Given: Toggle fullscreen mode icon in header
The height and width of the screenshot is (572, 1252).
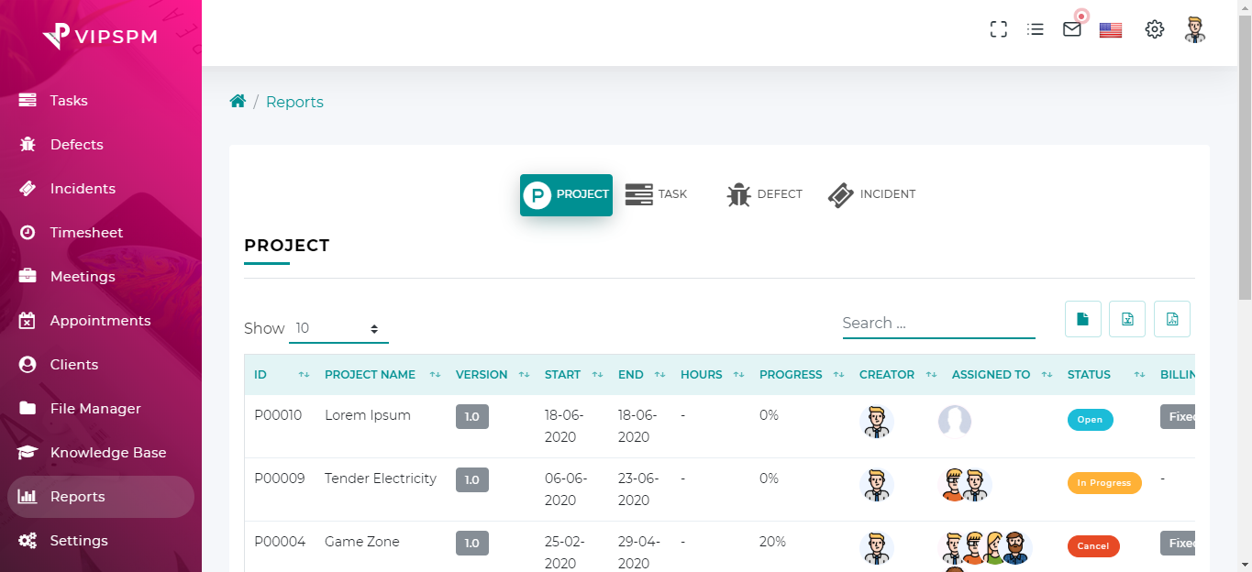Looking at the screenshot, I should [x=999, y=29].
